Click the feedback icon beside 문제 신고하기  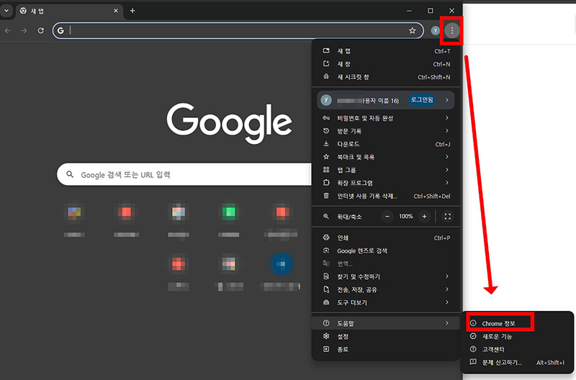tap(473, 362)
